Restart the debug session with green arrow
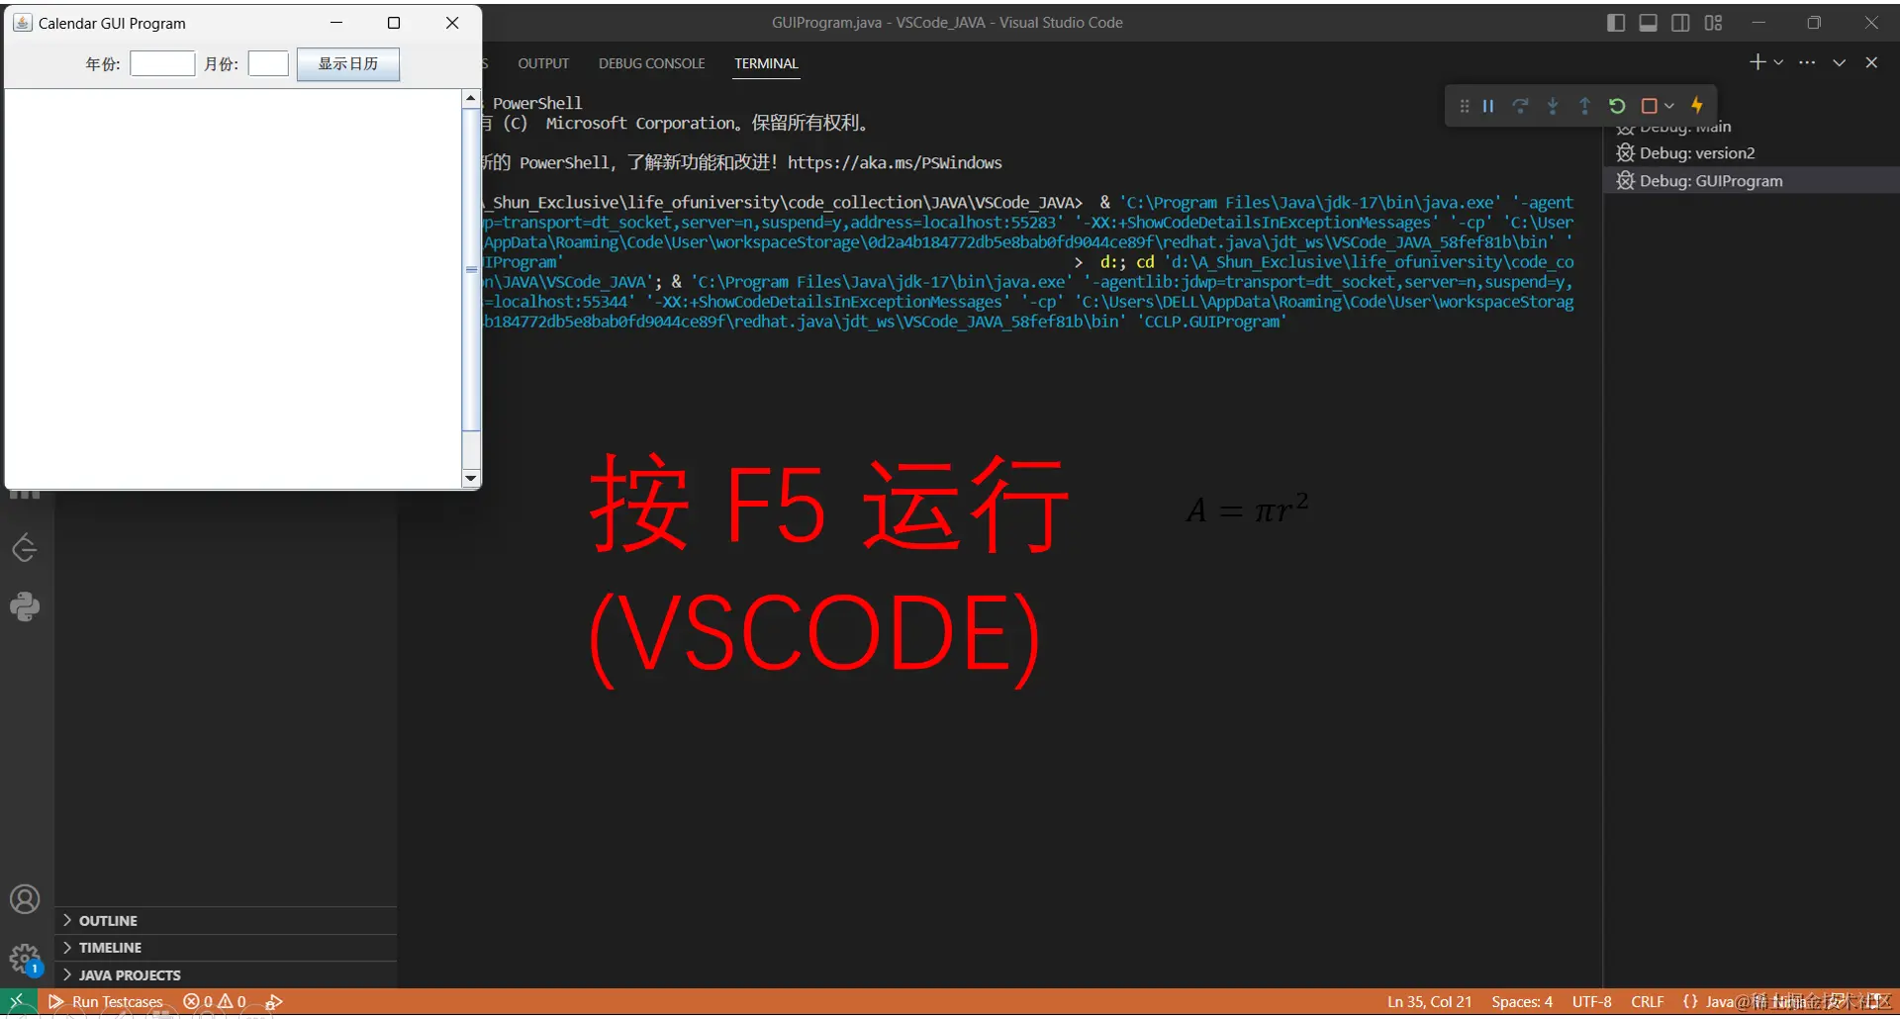 pyautogui.click(x=1617, y=106)
